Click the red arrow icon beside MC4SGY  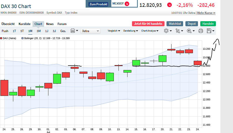127,4
